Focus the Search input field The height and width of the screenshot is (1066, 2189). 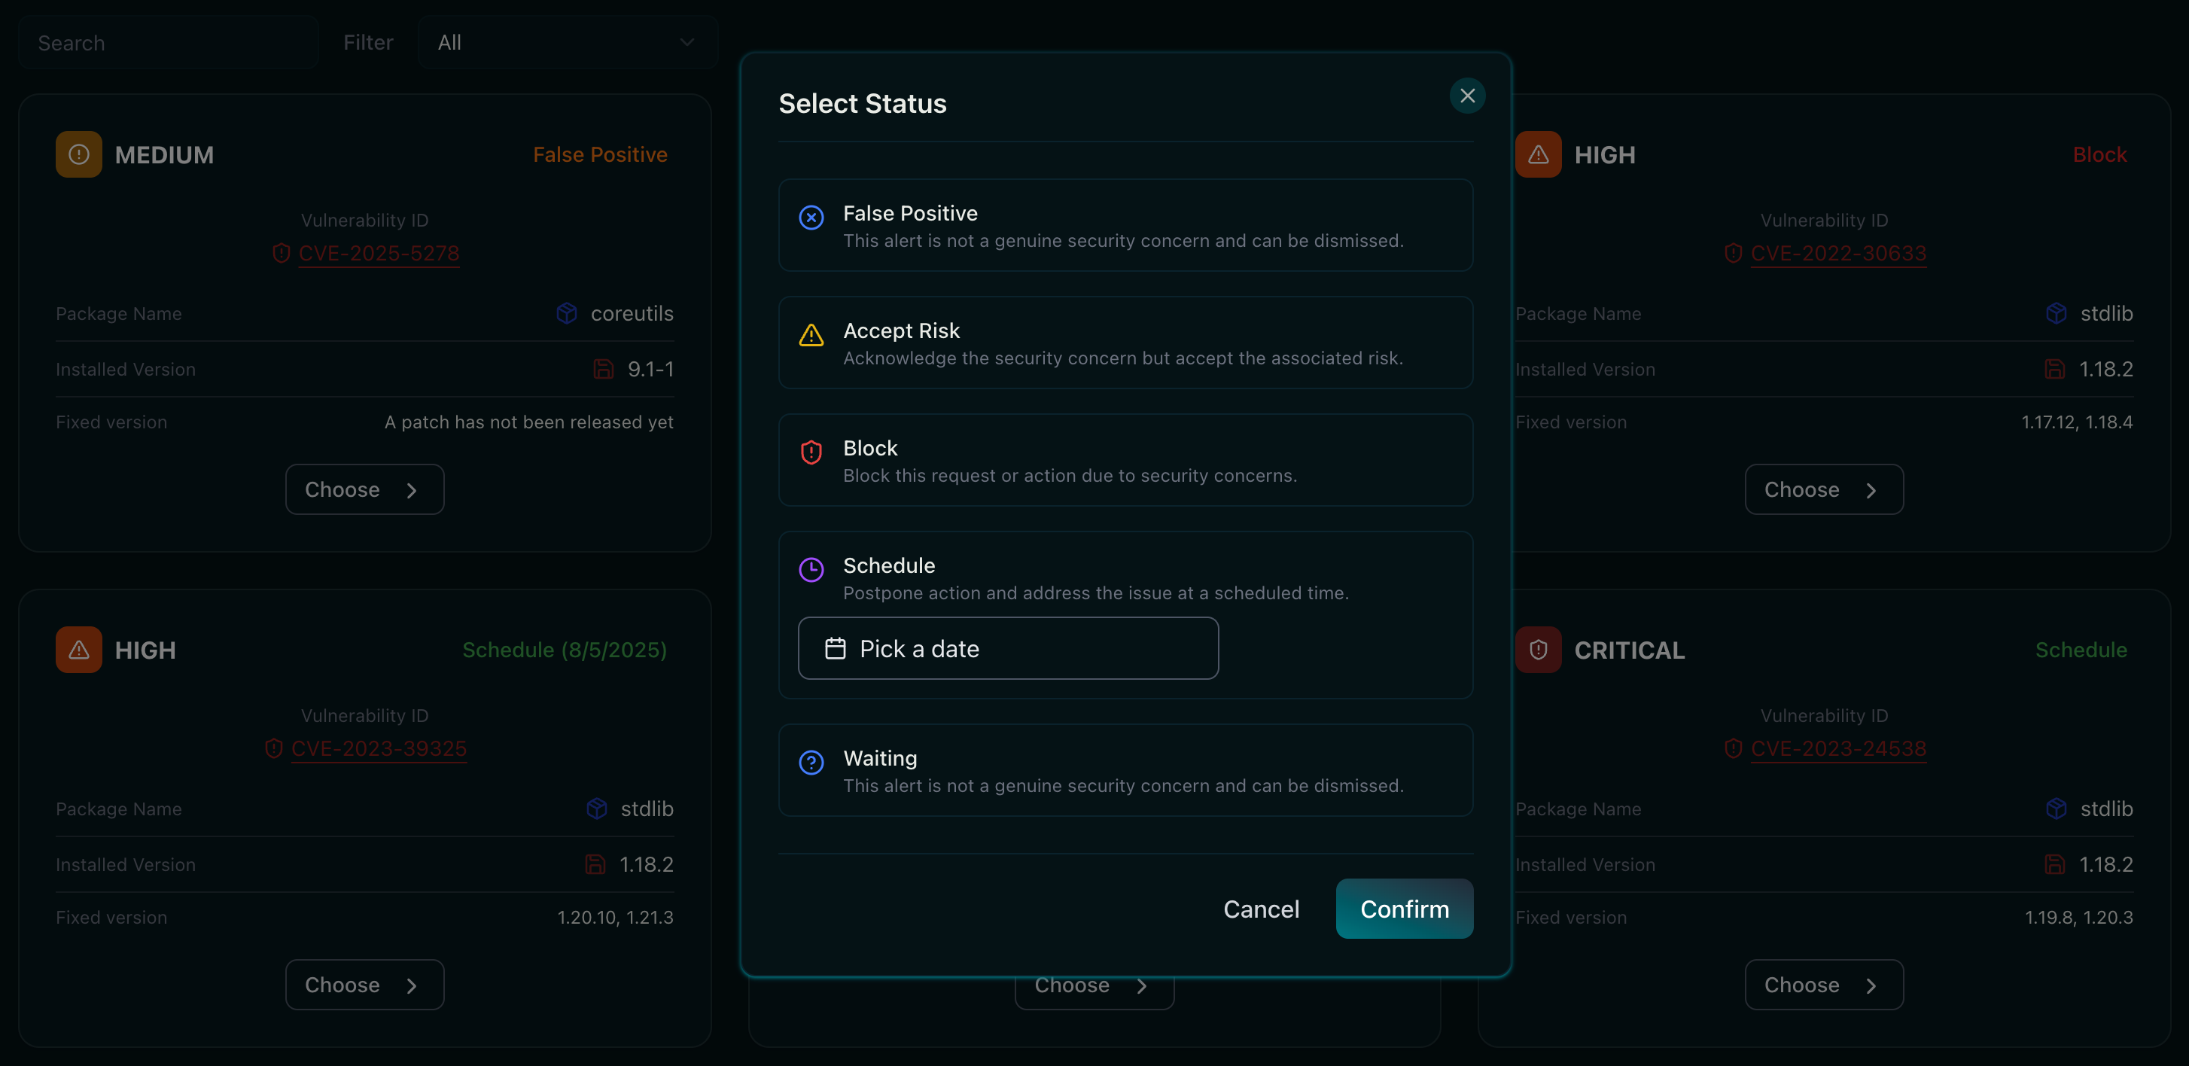pyautogui.click(x=169, y=42)
